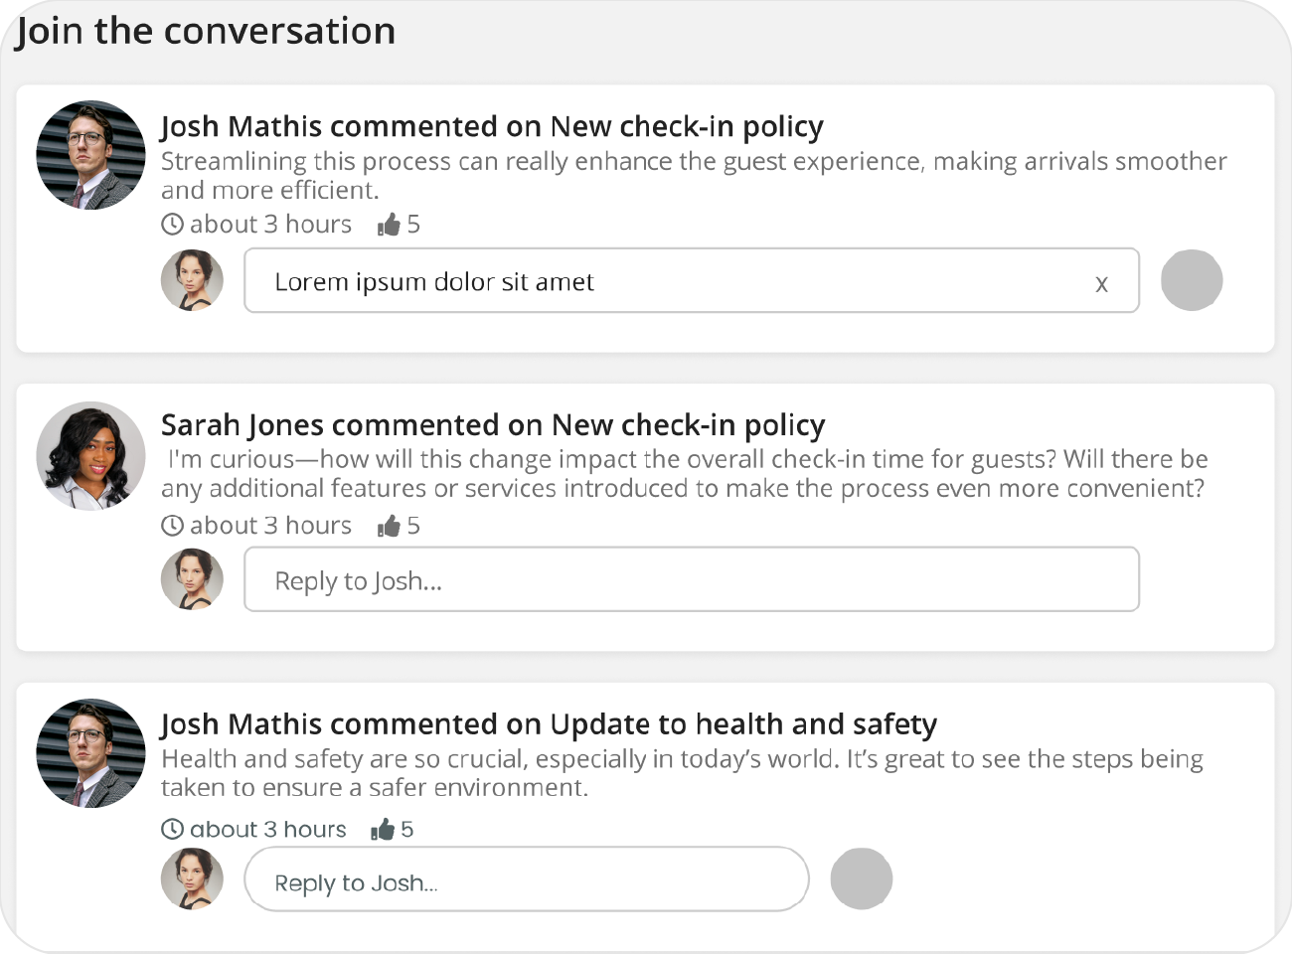Focus the reply field under health and safety comment
The height and width of the screenshot is (954, 1292).
point(526,879)
